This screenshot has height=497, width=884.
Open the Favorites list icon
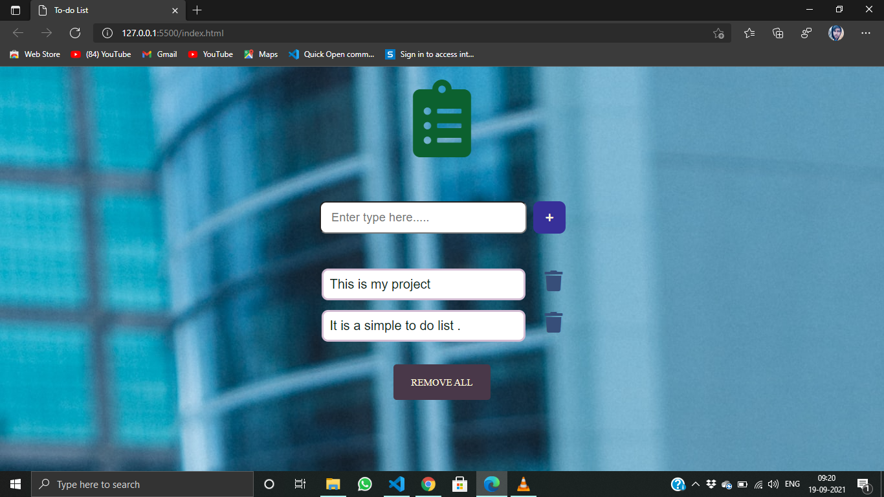pyautogui.click(x=749, y=33)
